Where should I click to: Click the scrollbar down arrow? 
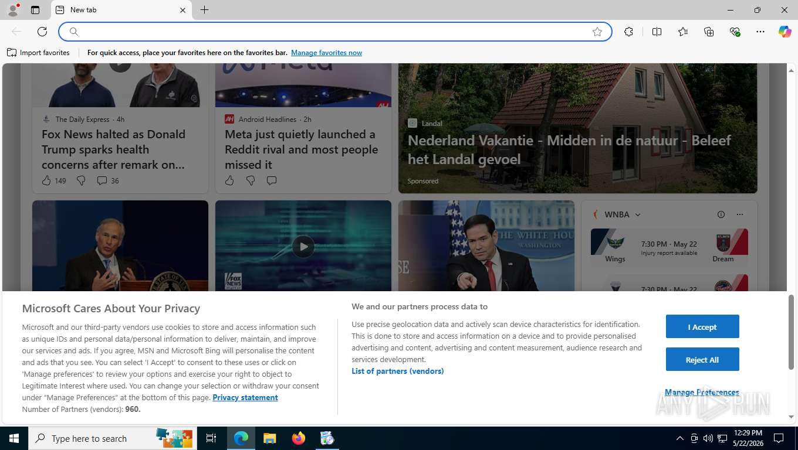pos(791,417)
